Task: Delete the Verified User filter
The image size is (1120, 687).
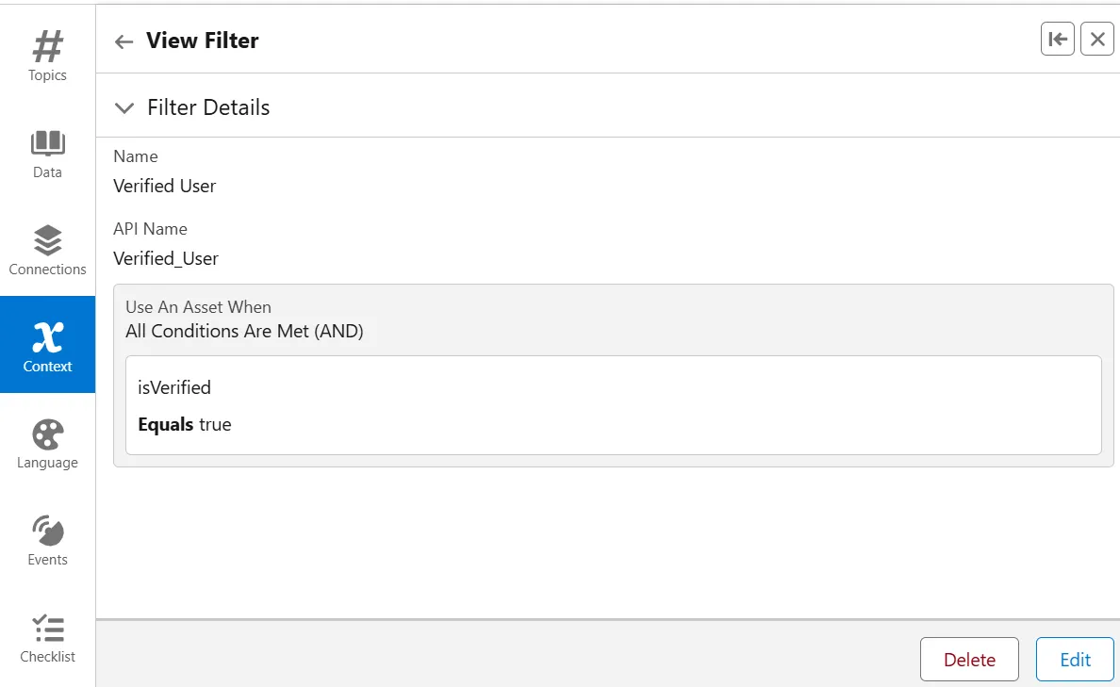Action: click(969, 660)
